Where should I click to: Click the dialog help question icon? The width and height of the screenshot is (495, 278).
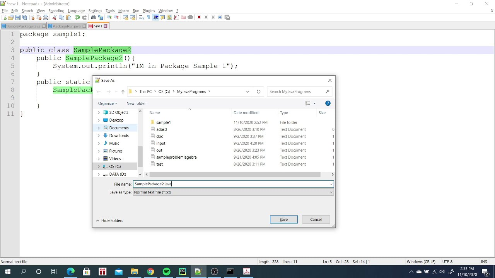tap(328, 103)
